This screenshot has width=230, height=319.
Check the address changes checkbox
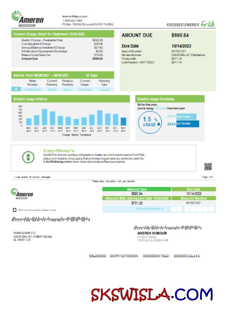point(14,210)
